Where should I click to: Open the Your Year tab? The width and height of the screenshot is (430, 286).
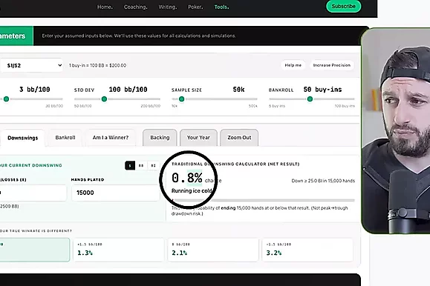coord(198,137)
